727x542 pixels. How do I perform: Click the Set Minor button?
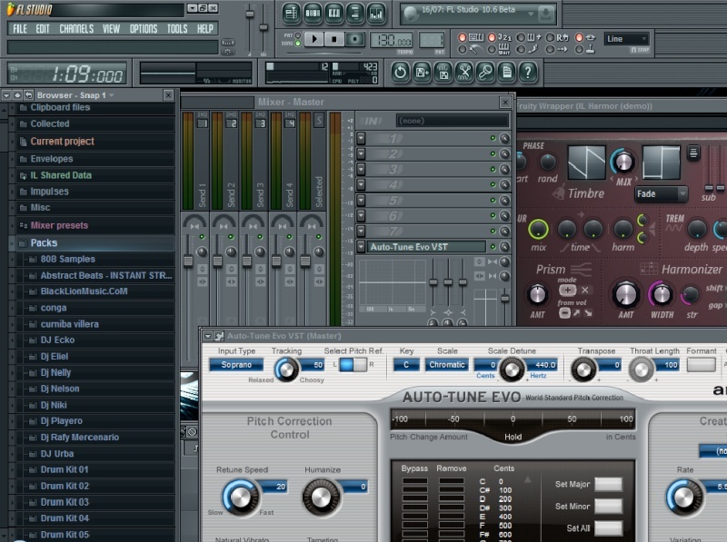pos(608,507)
